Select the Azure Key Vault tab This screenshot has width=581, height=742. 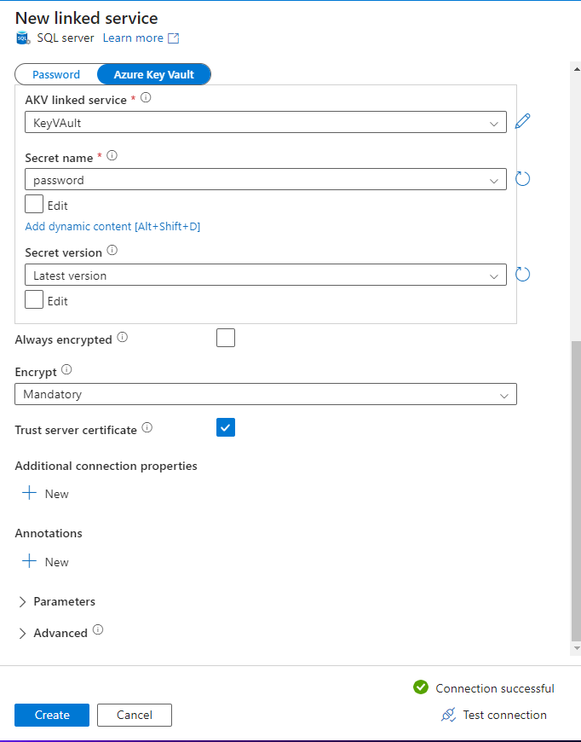tap(153, 74)
